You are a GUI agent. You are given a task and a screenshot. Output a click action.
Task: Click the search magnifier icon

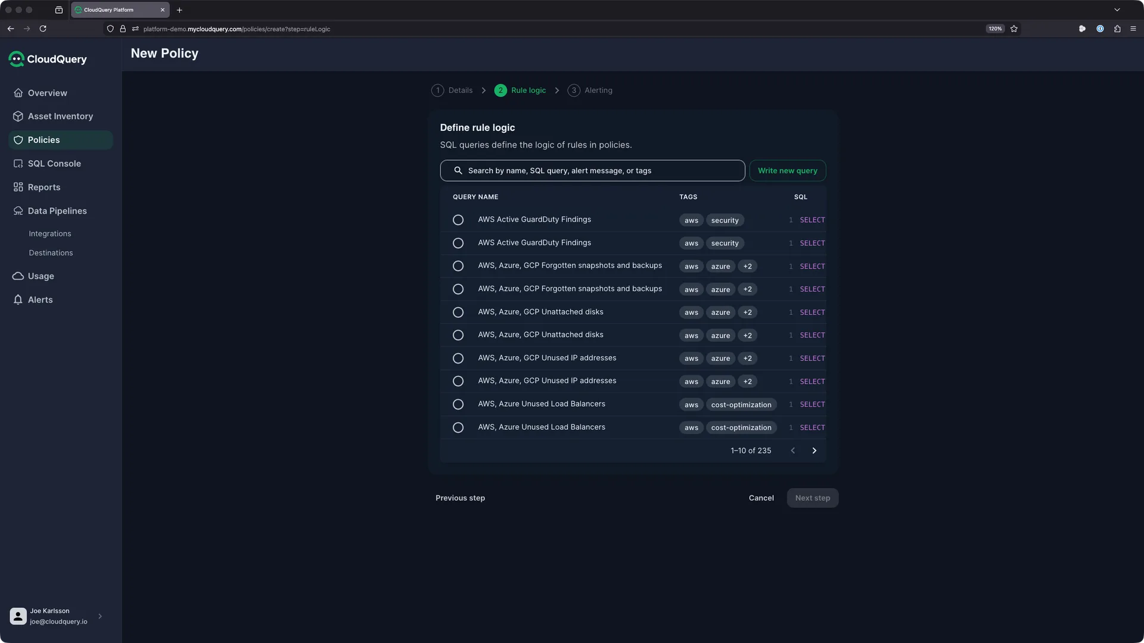[458, 171]
